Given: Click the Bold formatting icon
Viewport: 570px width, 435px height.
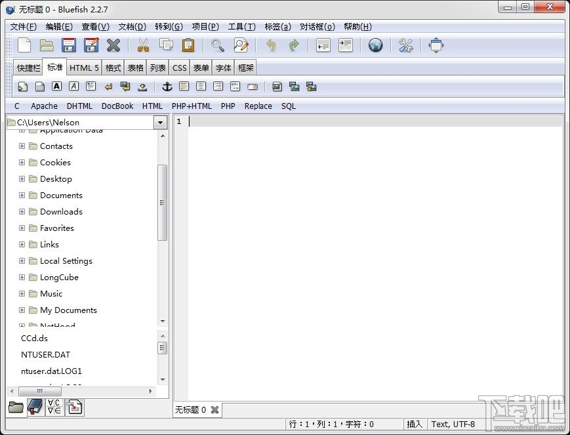Looking at the screenshot, I should [x=57, y=87].
